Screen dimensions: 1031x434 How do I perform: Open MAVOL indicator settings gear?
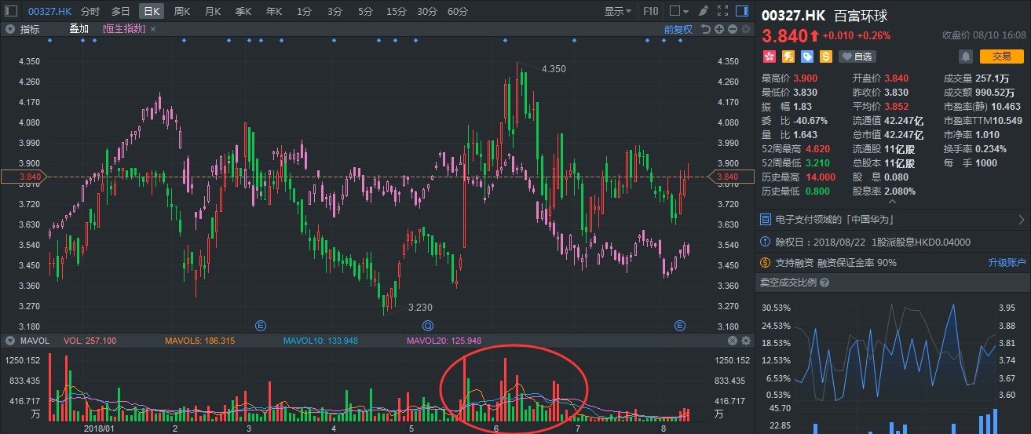coord(745,341)
